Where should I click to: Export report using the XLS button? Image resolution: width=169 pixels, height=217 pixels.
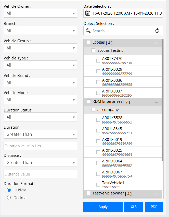coord(134,207)
